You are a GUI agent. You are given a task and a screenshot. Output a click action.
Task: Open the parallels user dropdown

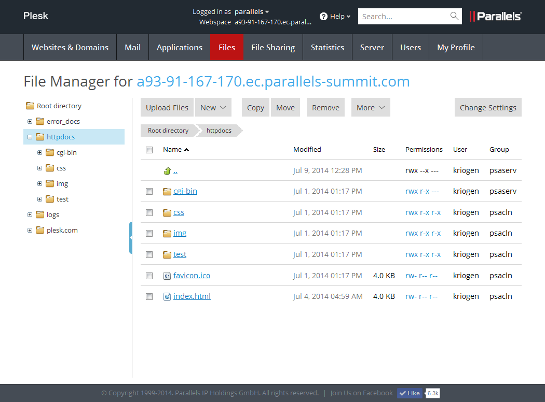[252, 11]
